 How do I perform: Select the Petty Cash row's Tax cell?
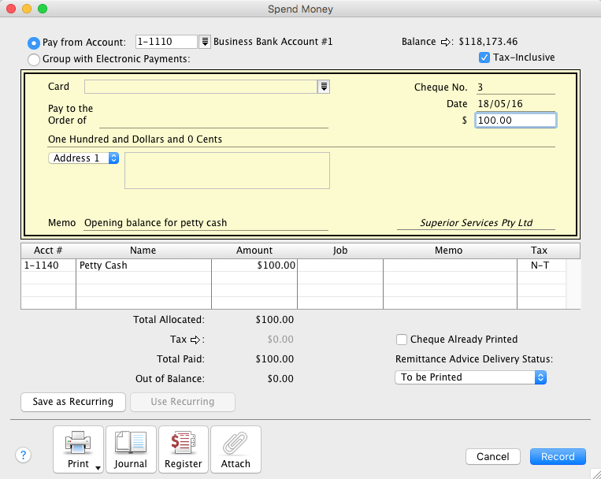pos(540,265)
